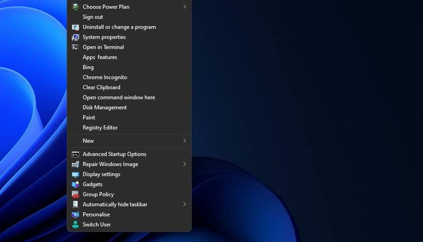Click the Choose Power Plan label
The width and height of the screenshot is (423, 242).
pos(106,7)
